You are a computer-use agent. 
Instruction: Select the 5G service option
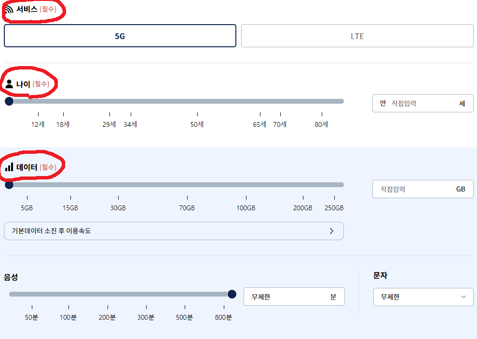tap(120, 35)
